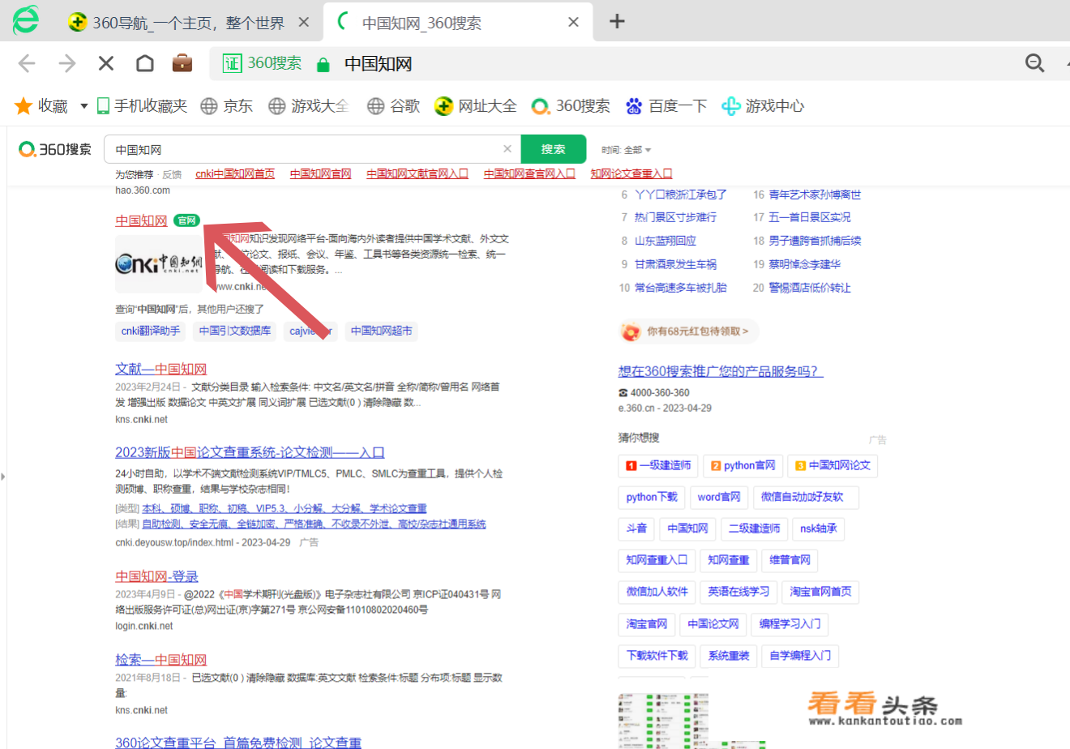Screen dimensions: 1070x749
Task: Open result 中国知网-登录
Action: 156,576
